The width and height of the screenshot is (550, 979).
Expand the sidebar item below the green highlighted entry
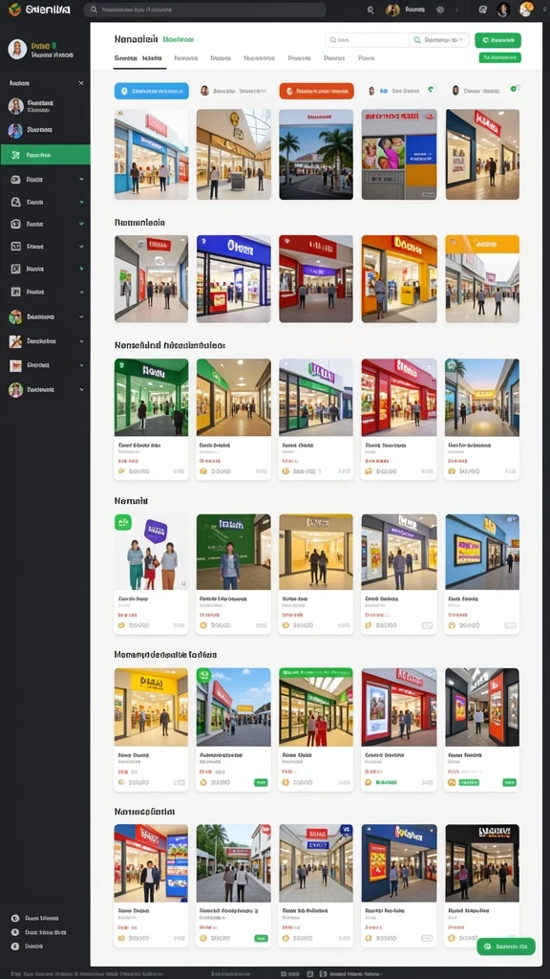81,179
